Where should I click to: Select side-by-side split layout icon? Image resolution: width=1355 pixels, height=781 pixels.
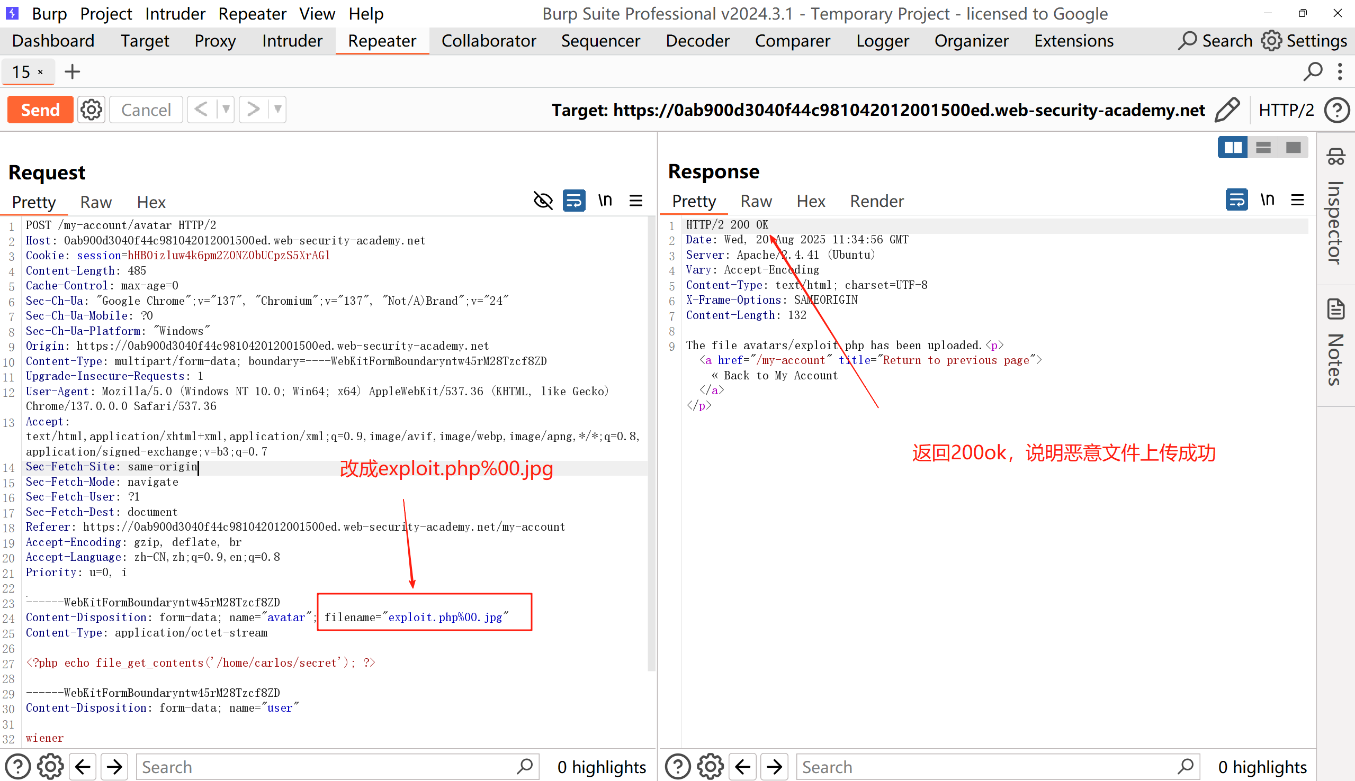pyautogui.click(x=1233, y=147)
